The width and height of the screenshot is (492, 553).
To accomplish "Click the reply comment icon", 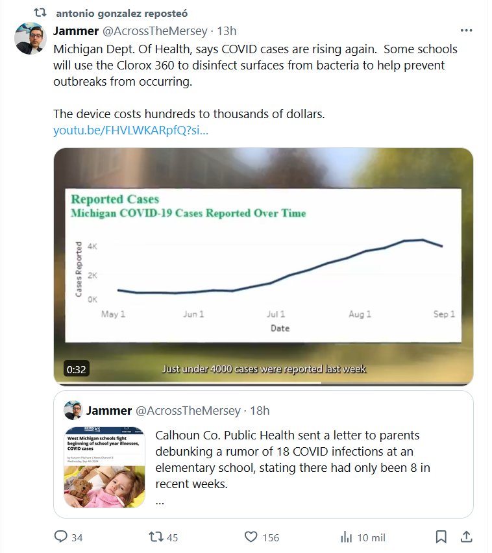I will coord(60,537).
